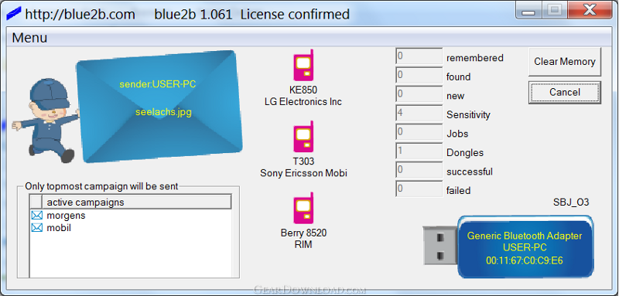
Task: Select the mobil campaign row
Action: (131, 228)
